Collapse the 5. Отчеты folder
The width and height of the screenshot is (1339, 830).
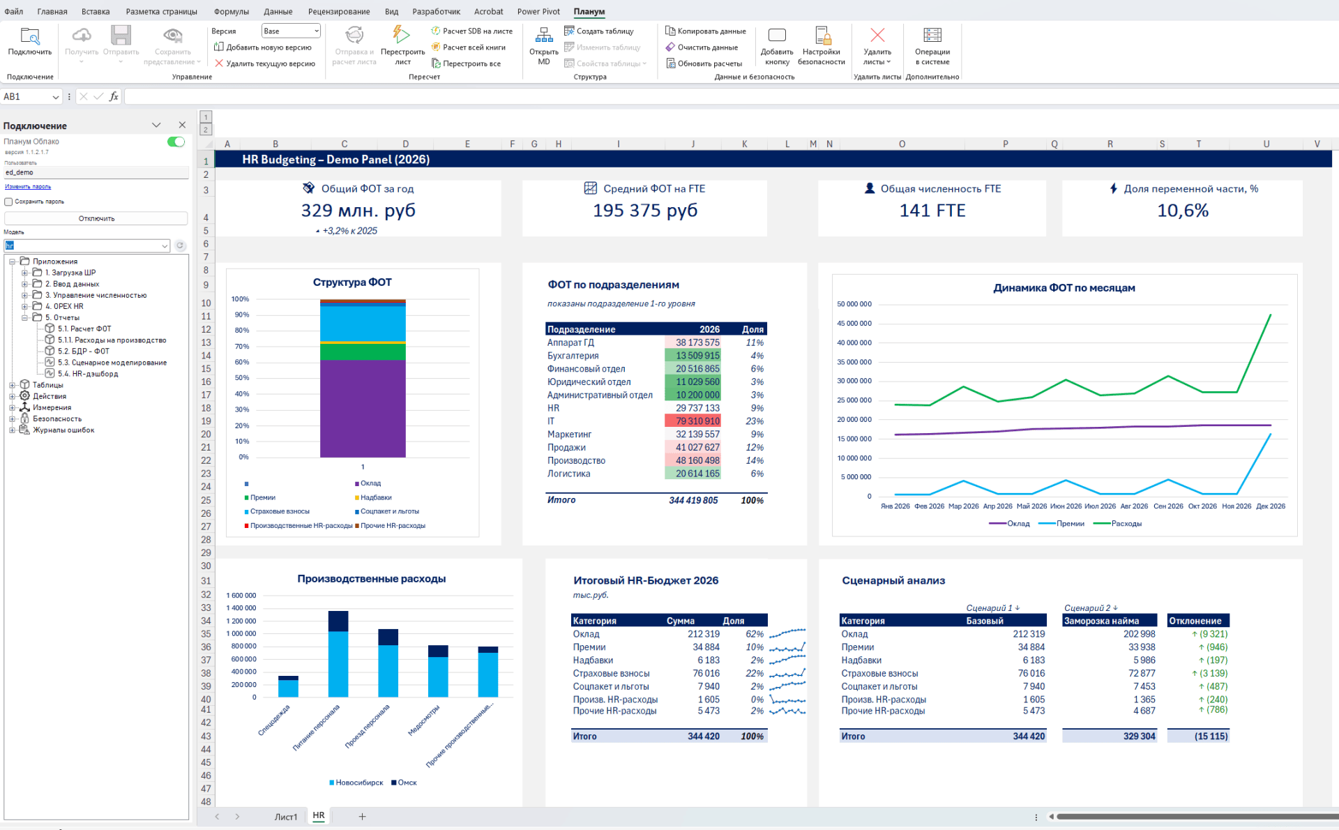click(x=24, y=317)
